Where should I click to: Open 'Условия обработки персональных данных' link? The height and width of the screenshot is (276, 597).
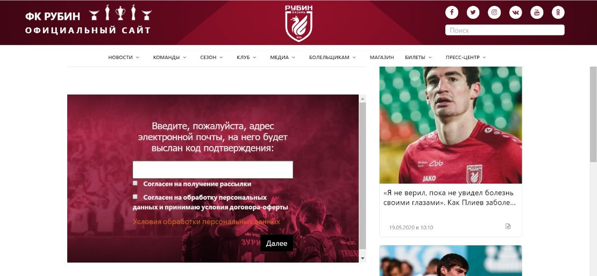tap(207, 221)
